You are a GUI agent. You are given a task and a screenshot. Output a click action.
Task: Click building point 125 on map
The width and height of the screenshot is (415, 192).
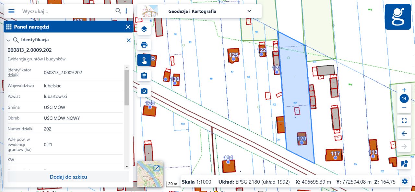(233, 59)
